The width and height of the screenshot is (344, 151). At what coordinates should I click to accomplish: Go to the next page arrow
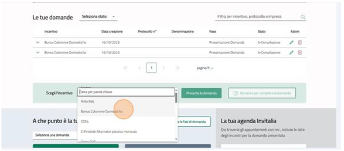tap(164, 68)
